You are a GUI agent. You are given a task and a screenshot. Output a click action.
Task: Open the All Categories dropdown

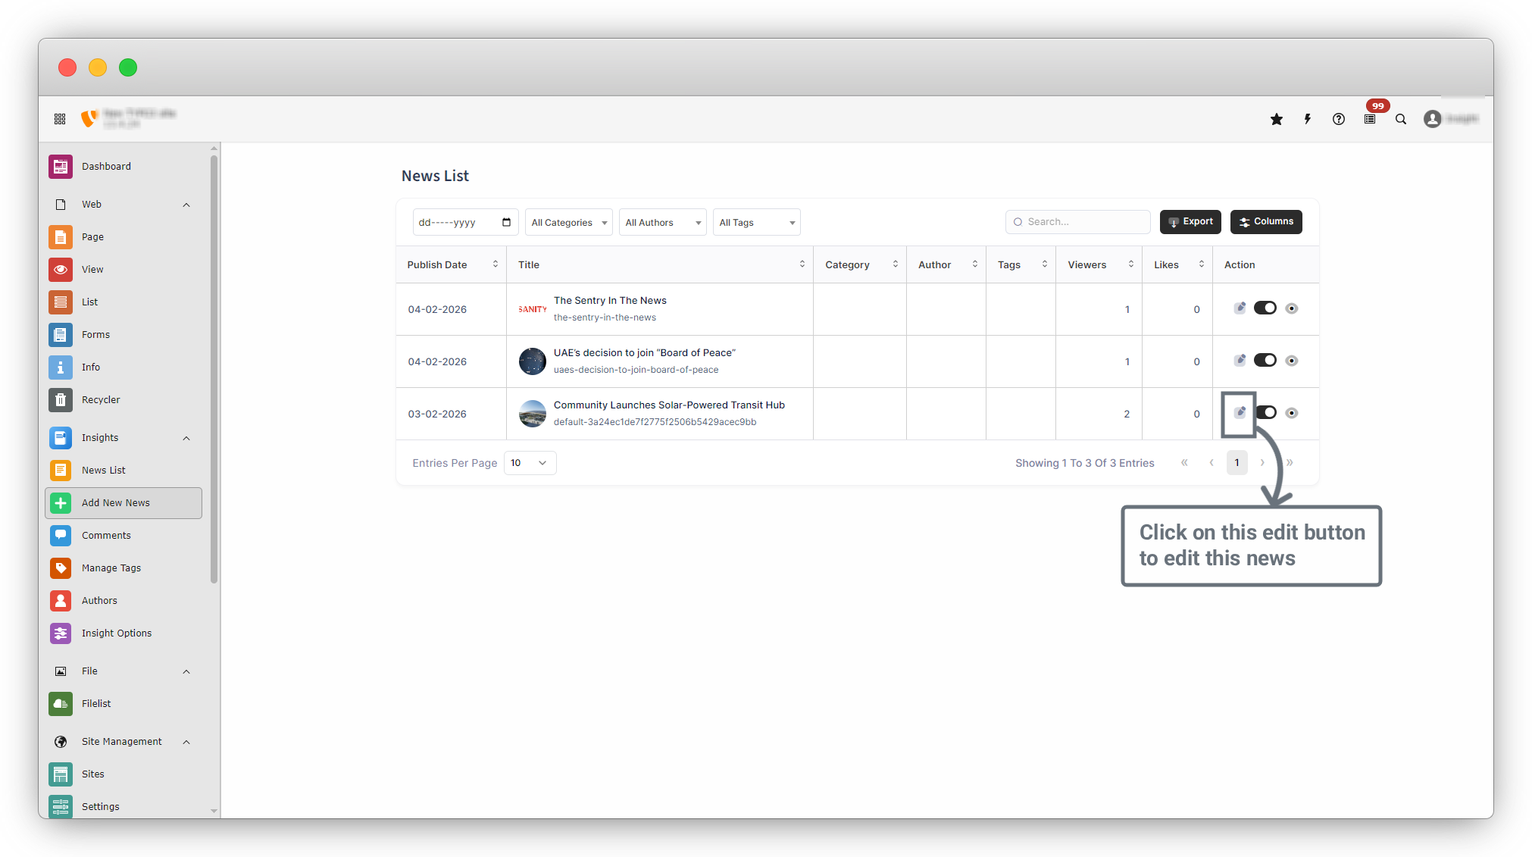tap(568, 223)
